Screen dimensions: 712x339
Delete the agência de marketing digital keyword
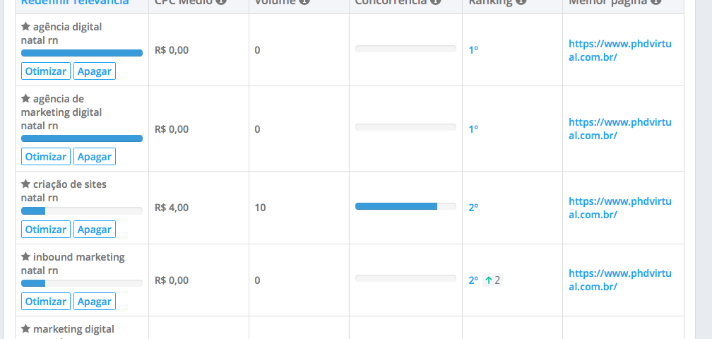pos(95,157)
